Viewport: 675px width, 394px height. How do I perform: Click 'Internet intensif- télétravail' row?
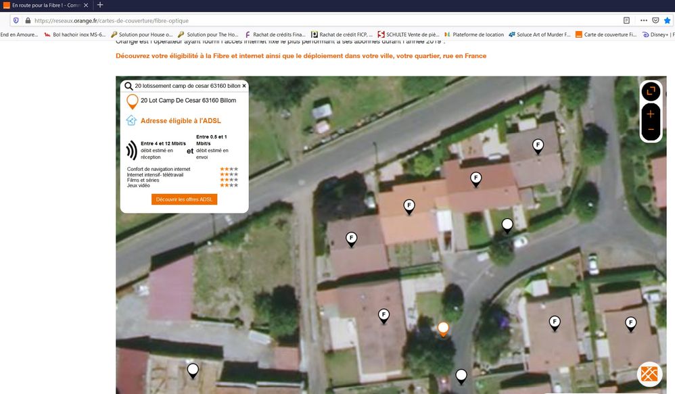183,174
